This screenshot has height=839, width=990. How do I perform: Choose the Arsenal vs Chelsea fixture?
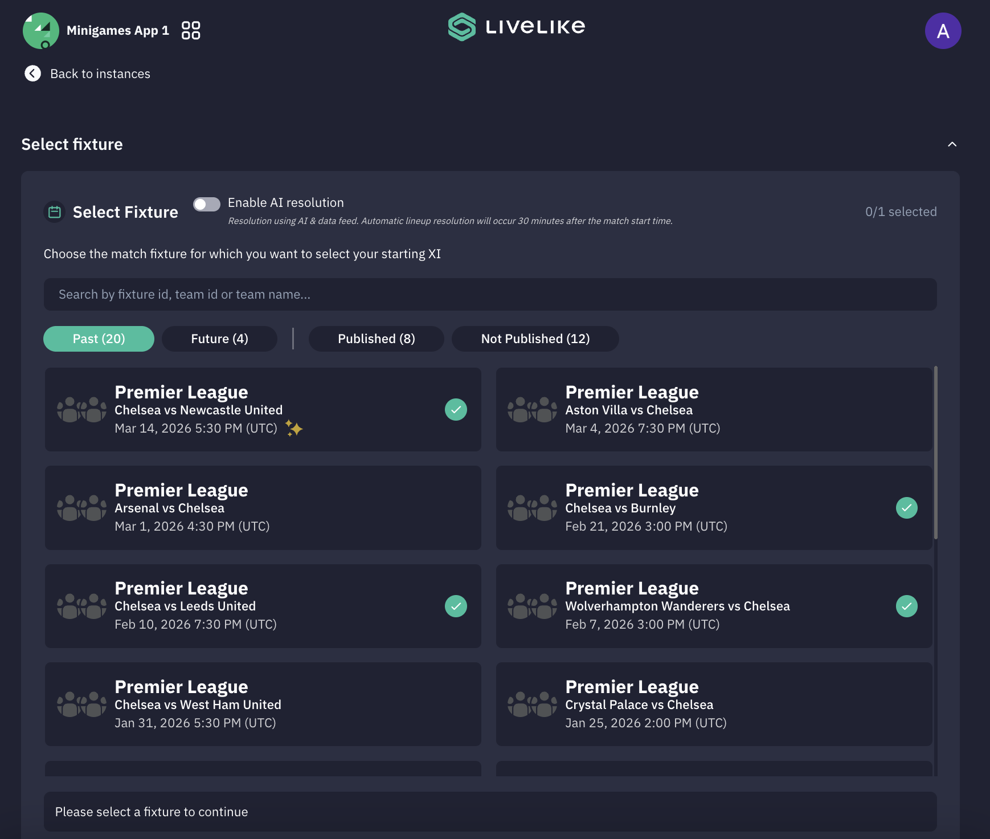pyautogui.click(x=263, y=508)
